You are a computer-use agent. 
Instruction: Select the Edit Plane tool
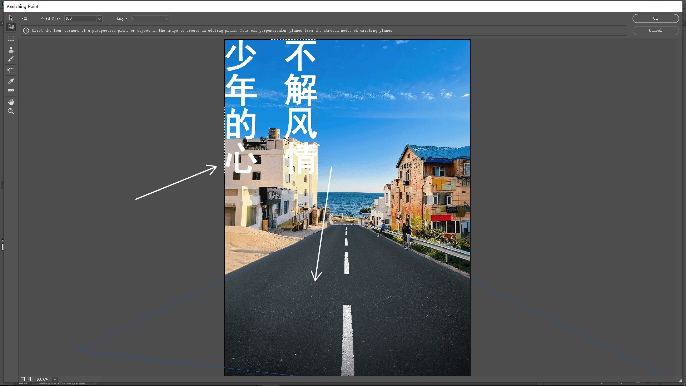(x=11, y=18)
